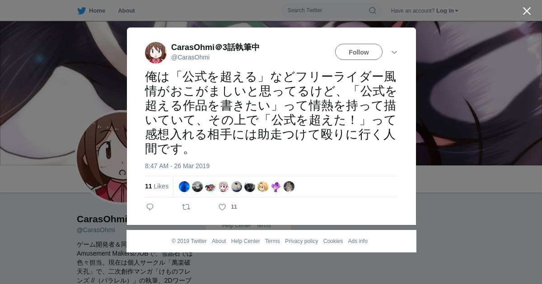
Task: Open the purple-haired liker avatar
Action: click(276, 187)
